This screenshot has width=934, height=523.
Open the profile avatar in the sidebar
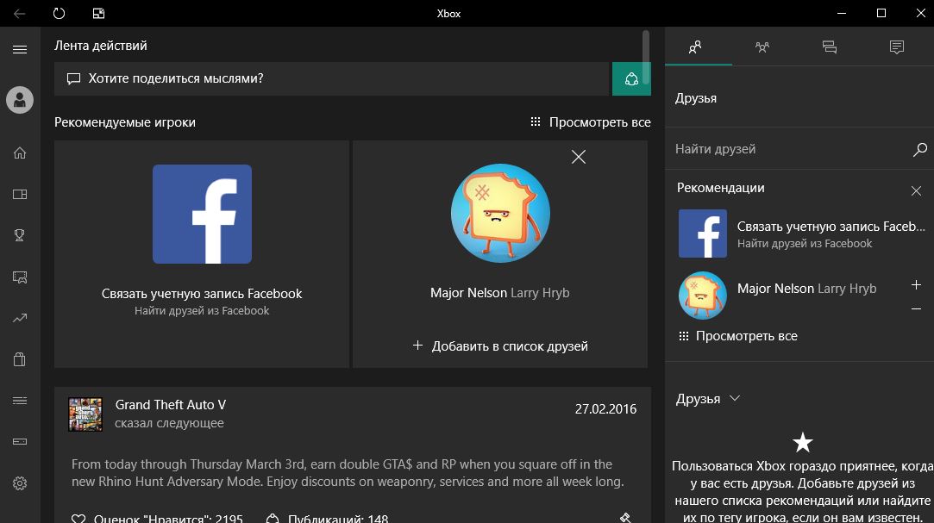20,100
